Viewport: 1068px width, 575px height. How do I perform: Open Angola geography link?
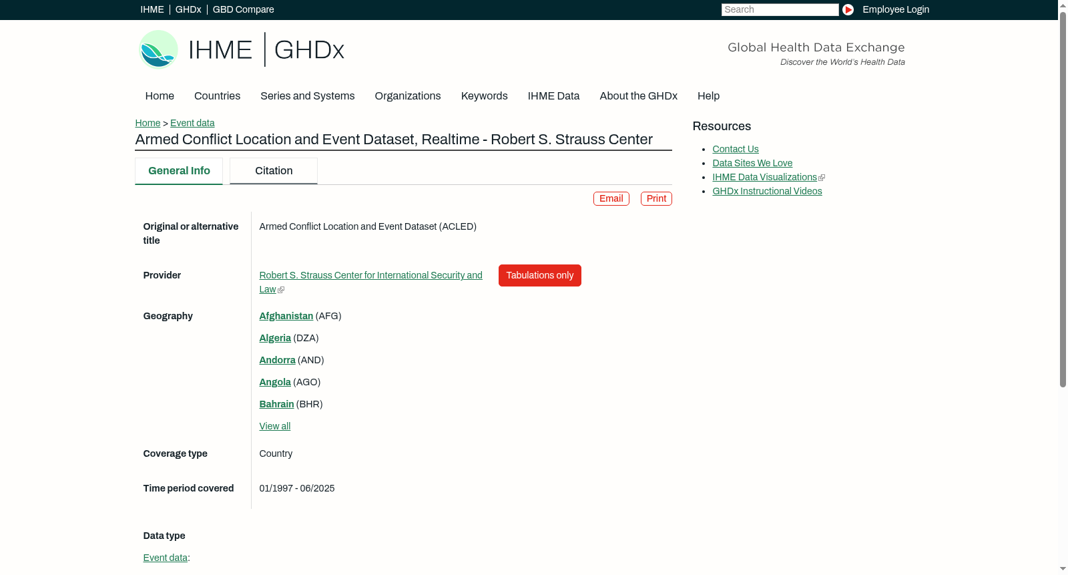[275, 383]
